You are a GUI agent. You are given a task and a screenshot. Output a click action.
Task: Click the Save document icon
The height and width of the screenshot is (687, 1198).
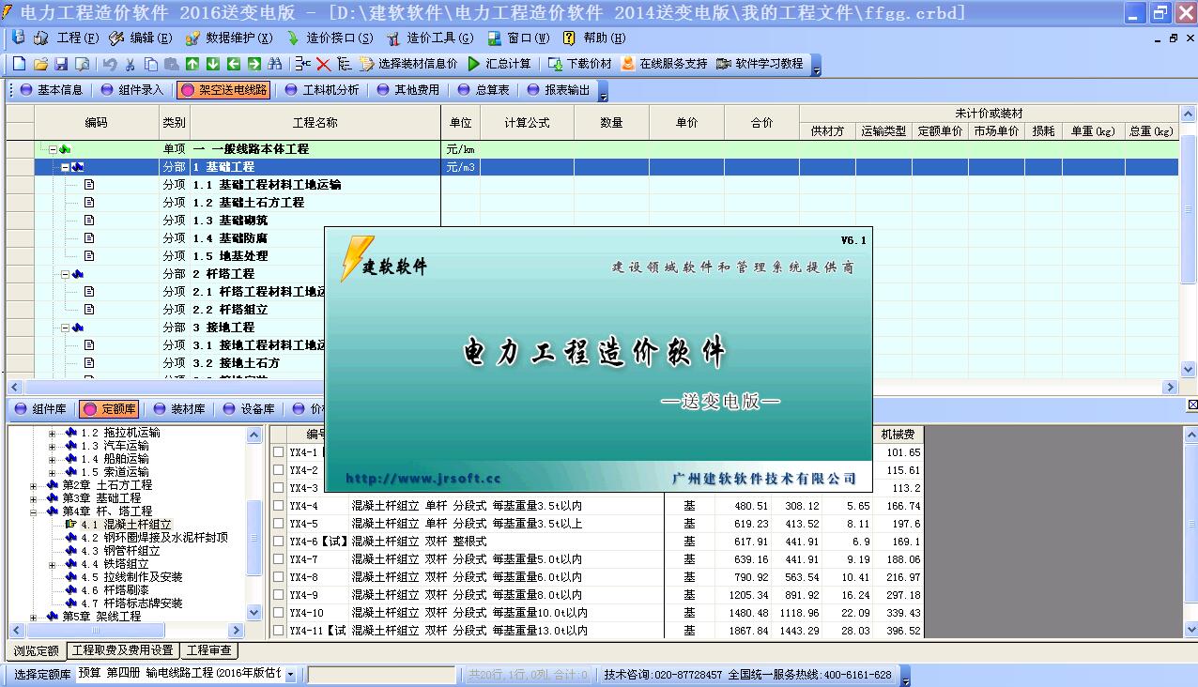(59, 63)
